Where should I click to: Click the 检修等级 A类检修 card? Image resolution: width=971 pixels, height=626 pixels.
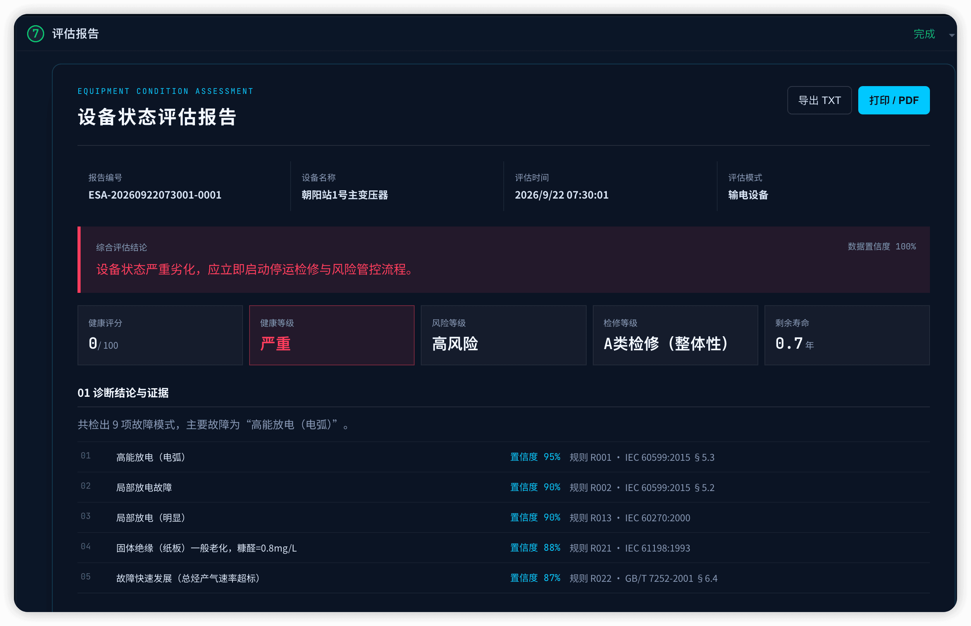(x=675, y=335)
